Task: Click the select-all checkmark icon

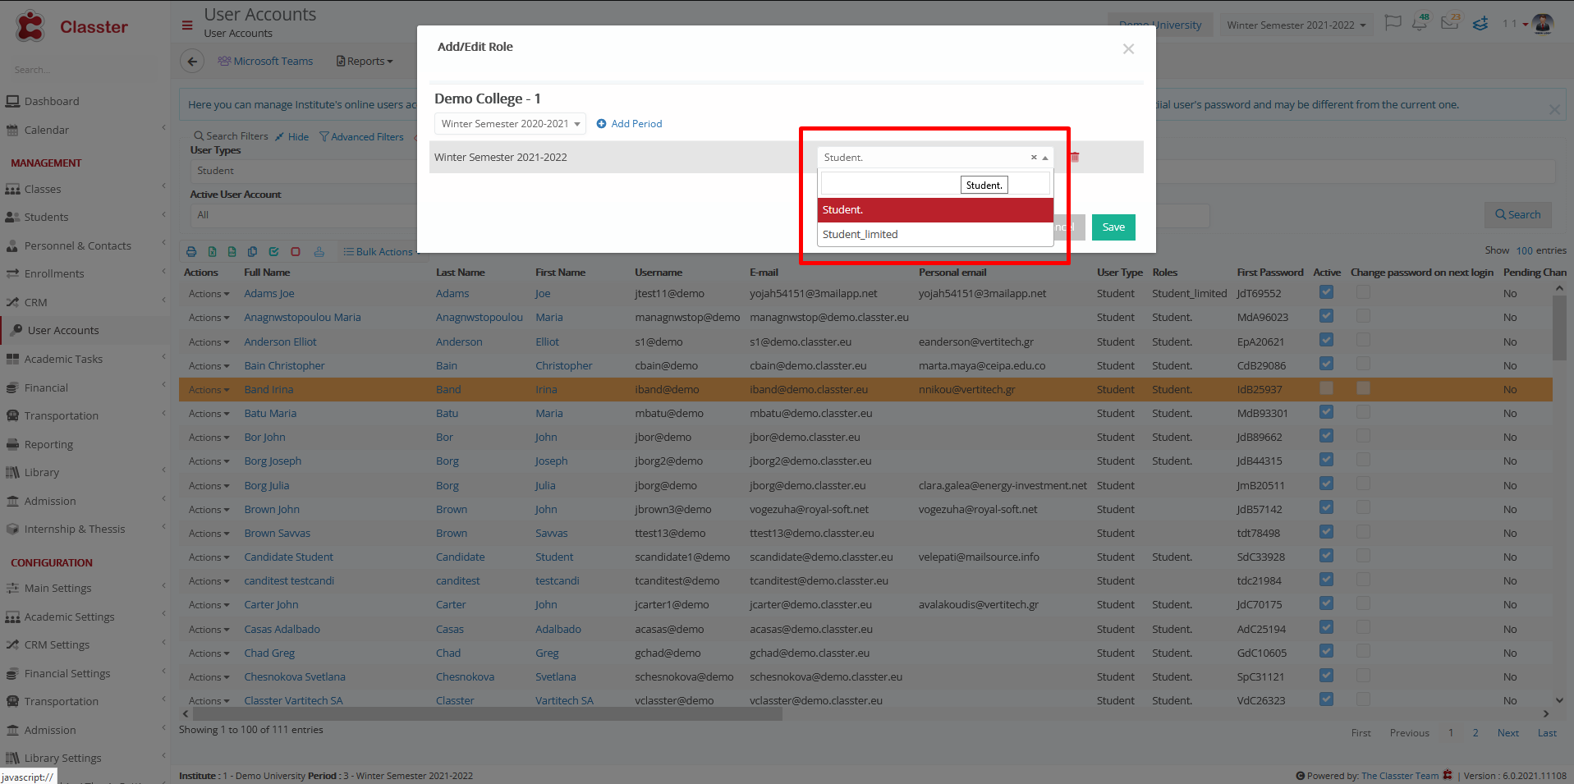Action: click(x=273, y=252)
